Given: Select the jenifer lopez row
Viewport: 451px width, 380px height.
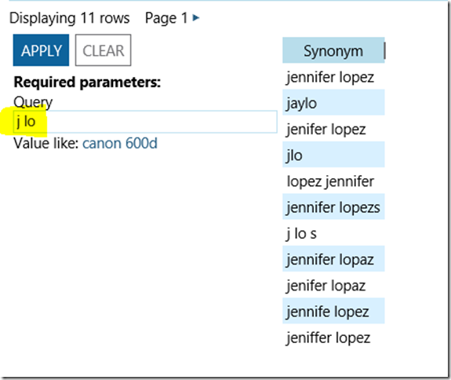Looking at the screenshot, I should (x=333, y=129).
